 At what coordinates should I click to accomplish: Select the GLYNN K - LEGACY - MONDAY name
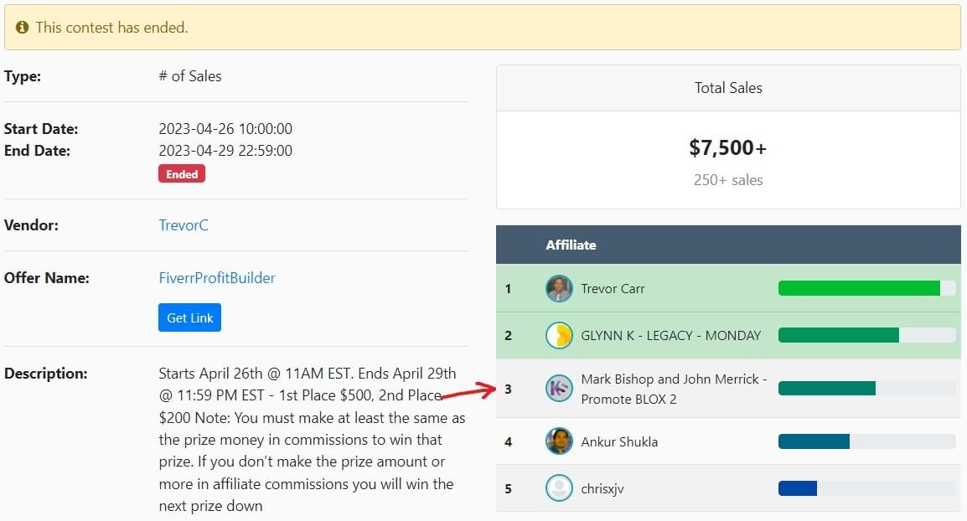click(670, 336)
